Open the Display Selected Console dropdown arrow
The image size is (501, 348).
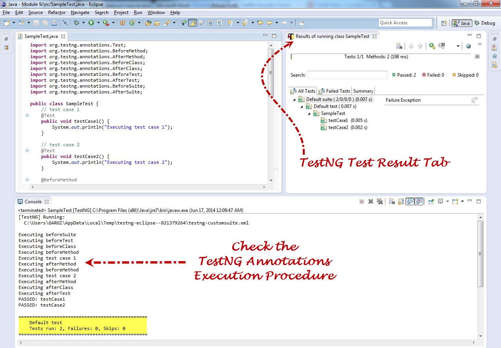tap(447, 201)
